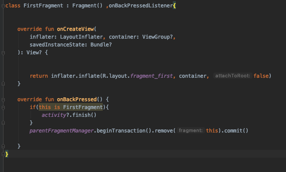Click the 'commit()' call
The image size is (286, 172).
coord(236,130)
